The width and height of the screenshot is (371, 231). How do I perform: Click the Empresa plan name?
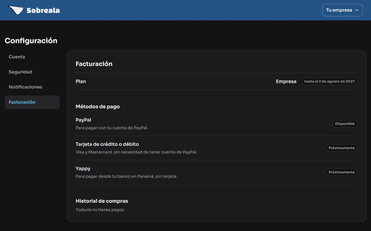286,81
